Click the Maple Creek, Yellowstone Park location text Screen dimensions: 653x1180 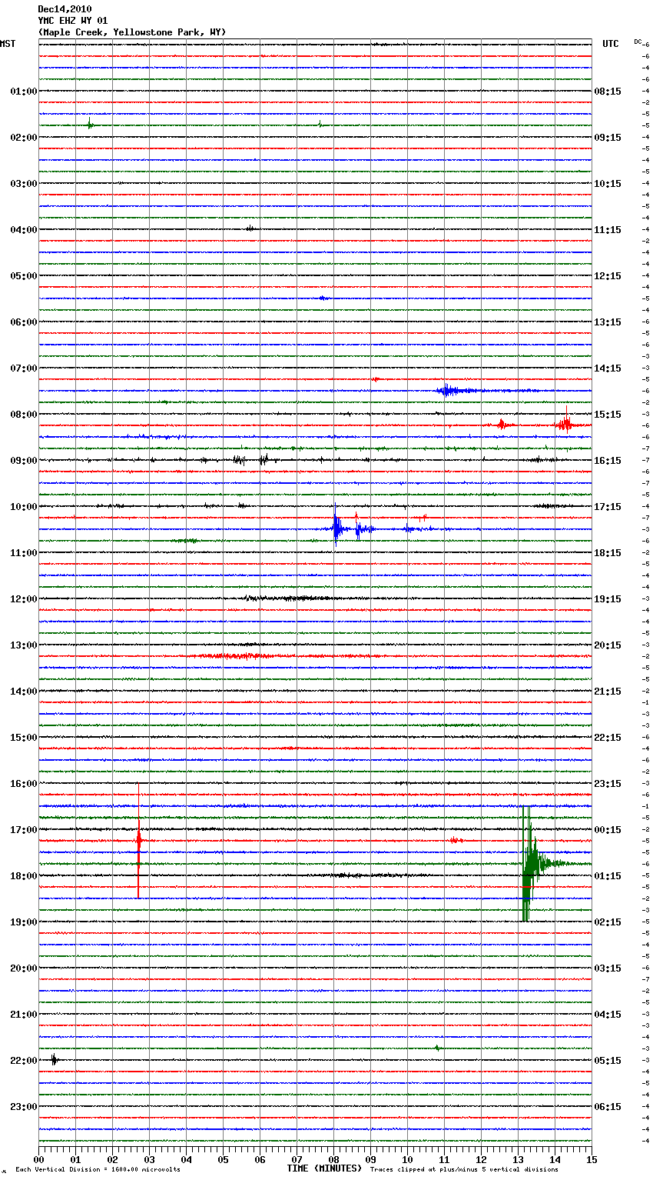(132, 32)
